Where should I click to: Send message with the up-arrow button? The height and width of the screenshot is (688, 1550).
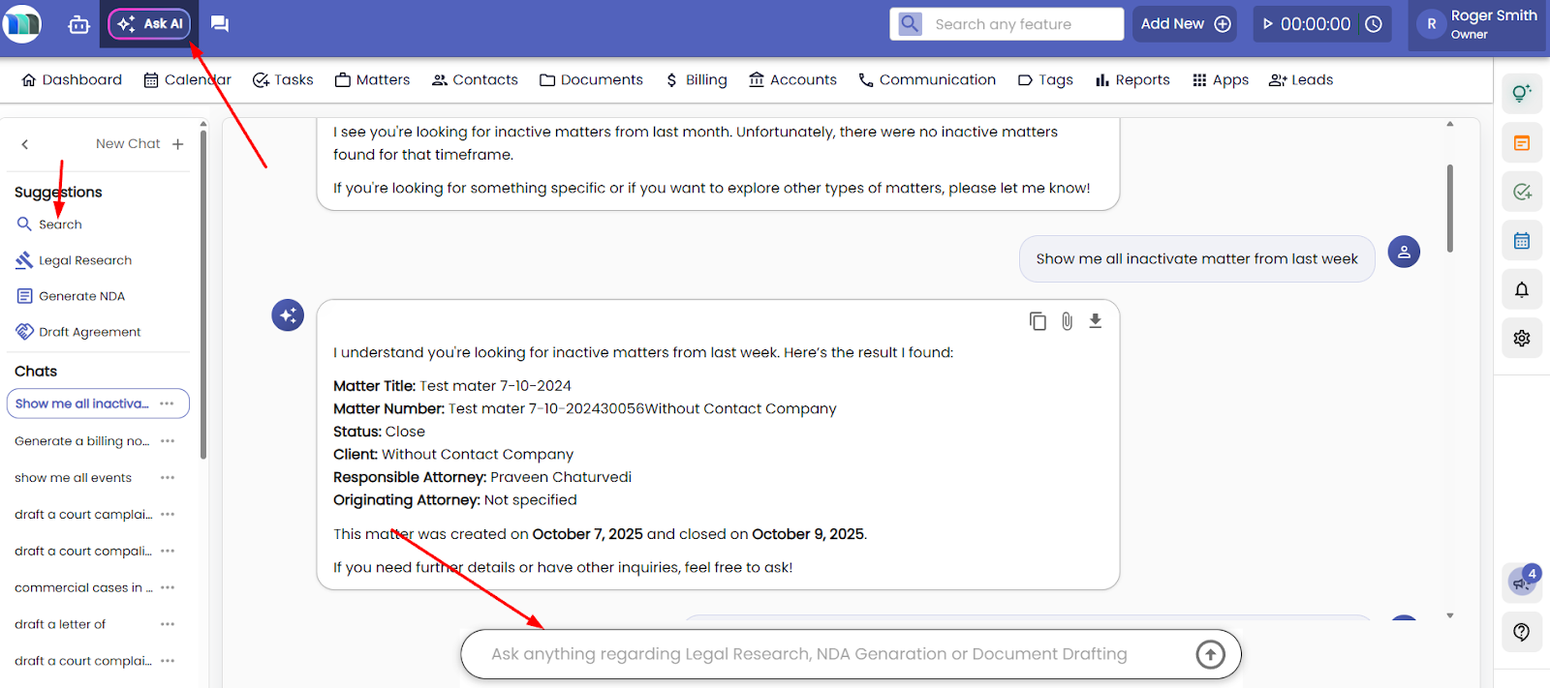(x=1210, y=655)
